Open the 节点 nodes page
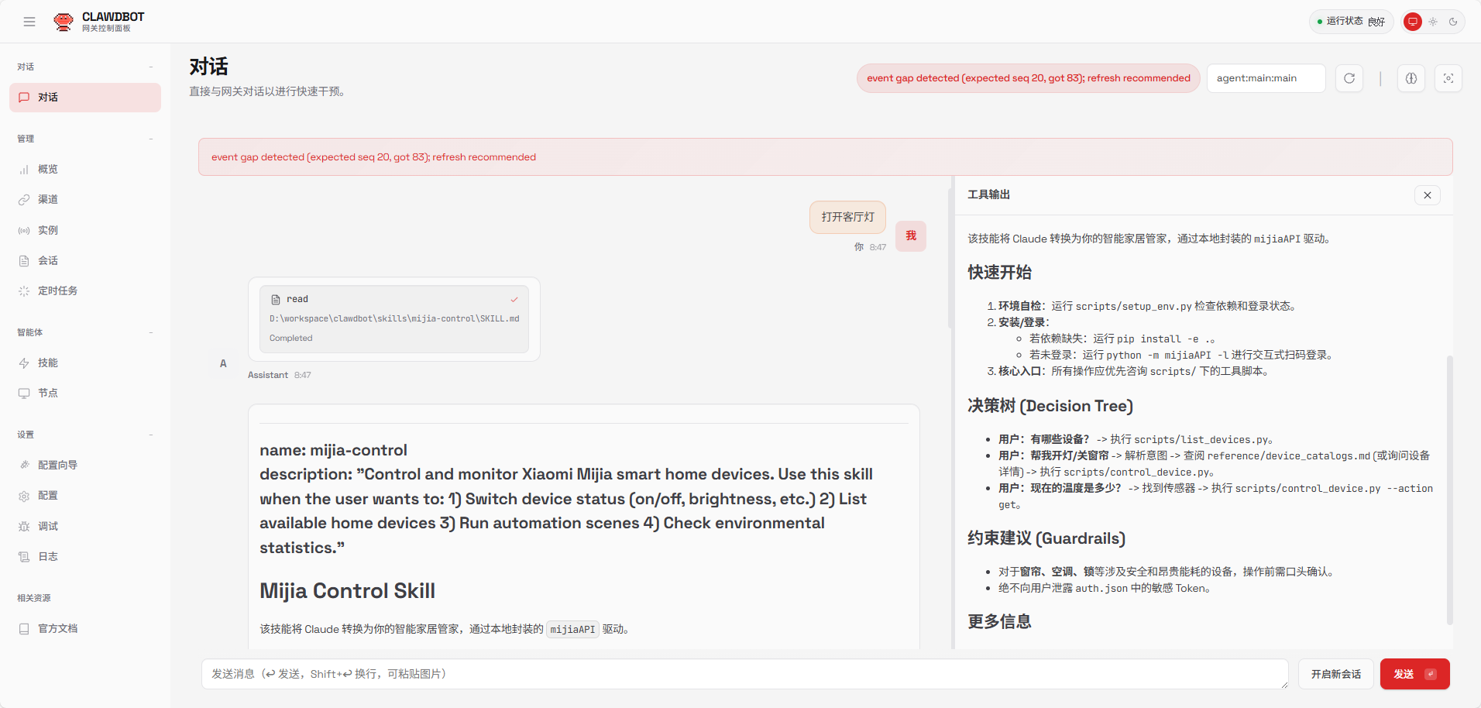Image resolution: width=1481 pixels, height=708 pixels. click(46, 393)
